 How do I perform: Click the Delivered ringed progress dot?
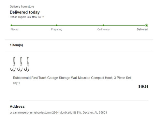click(147, 25)
